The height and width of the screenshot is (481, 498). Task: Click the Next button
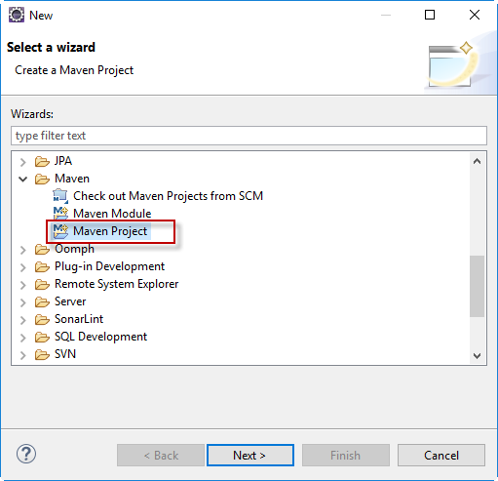(250, 455)
